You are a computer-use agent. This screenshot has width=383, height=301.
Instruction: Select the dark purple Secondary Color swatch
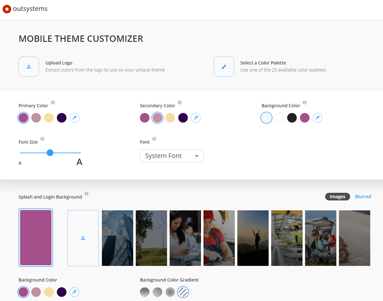(183, 118)
